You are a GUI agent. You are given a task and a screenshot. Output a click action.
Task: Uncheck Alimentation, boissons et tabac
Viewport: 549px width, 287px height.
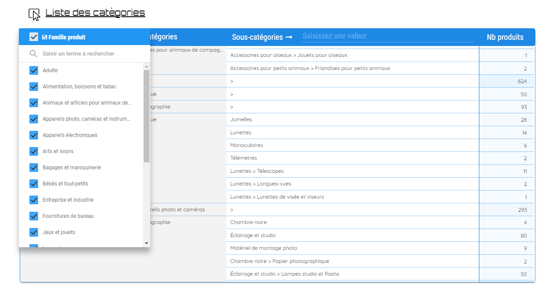(34, 87)
